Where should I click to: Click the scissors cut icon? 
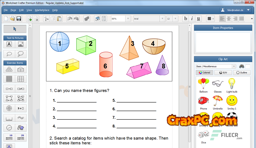(x=46, y=19)
